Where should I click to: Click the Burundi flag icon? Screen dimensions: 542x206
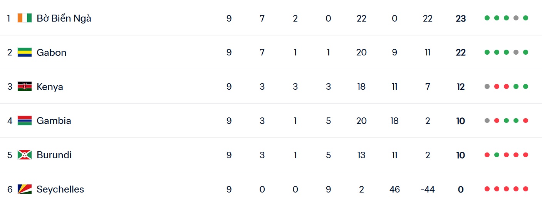[x=25, y=155]
